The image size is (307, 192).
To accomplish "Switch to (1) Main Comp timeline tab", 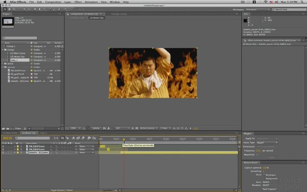I will pos(10,133).
